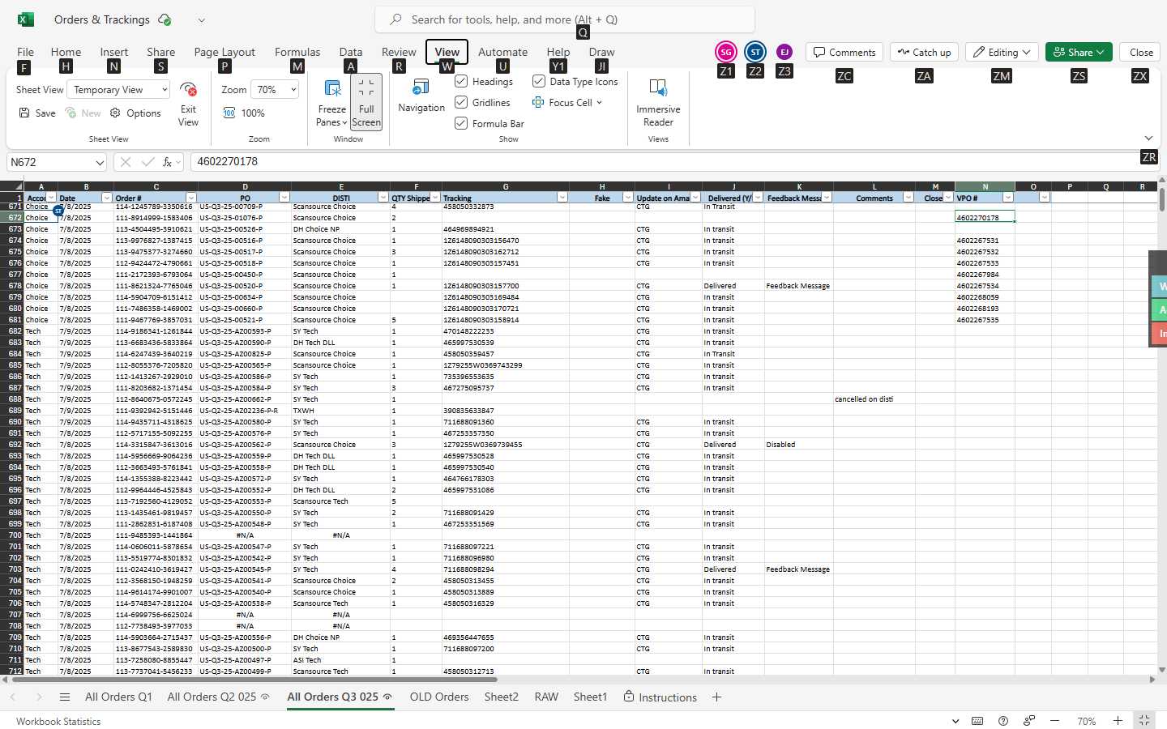Toggle the Data Type Icons checkbox
1167x729 pixels.
point(538,81)
